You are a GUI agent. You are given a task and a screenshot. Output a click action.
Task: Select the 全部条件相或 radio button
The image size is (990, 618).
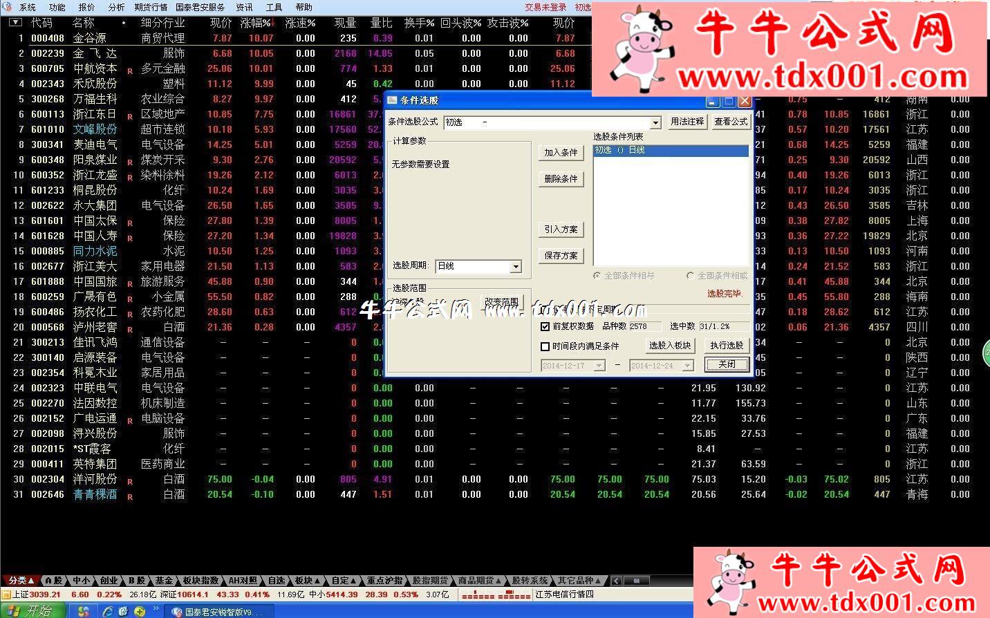690,276
